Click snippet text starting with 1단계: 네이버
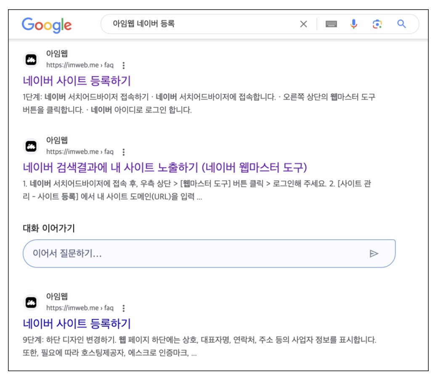The image size is (435, 380). pos(199,103)
